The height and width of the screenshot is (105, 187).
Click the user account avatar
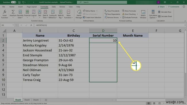click(x=159, y=2)
